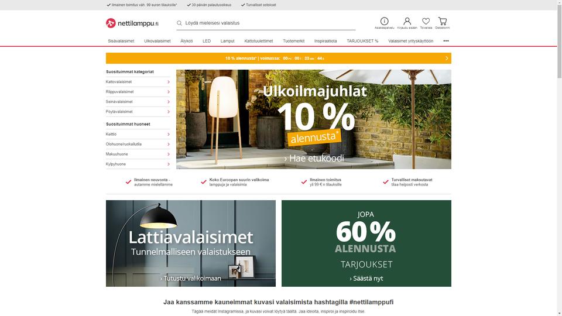Click the arrow on the orange discount banner
This screenshot has height=316, width=562.
tap(447, 58)
